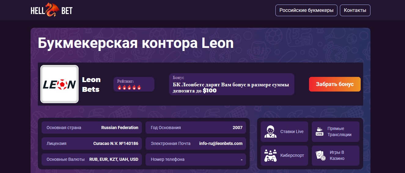Viewport: 405px width, 173px height.
Task: Click the Прямые Трансляции live camera icon
Action: [x=319, y=132]
